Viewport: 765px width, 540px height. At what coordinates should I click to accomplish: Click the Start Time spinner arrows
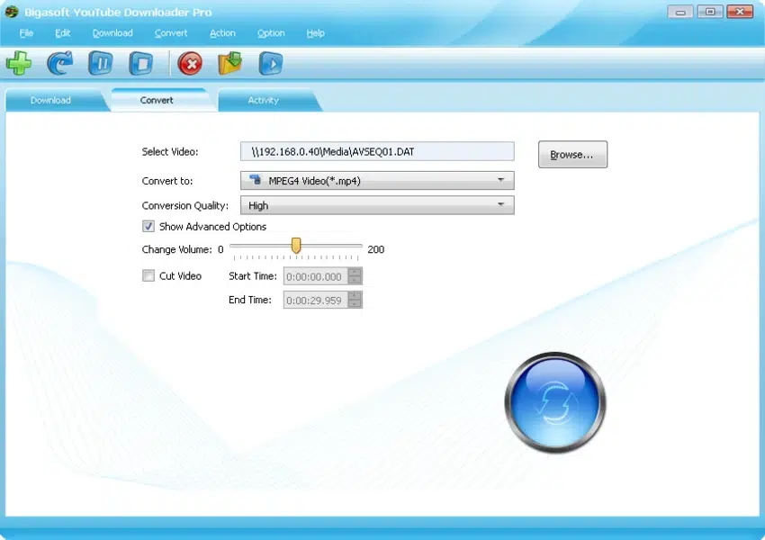coord(355,276)
